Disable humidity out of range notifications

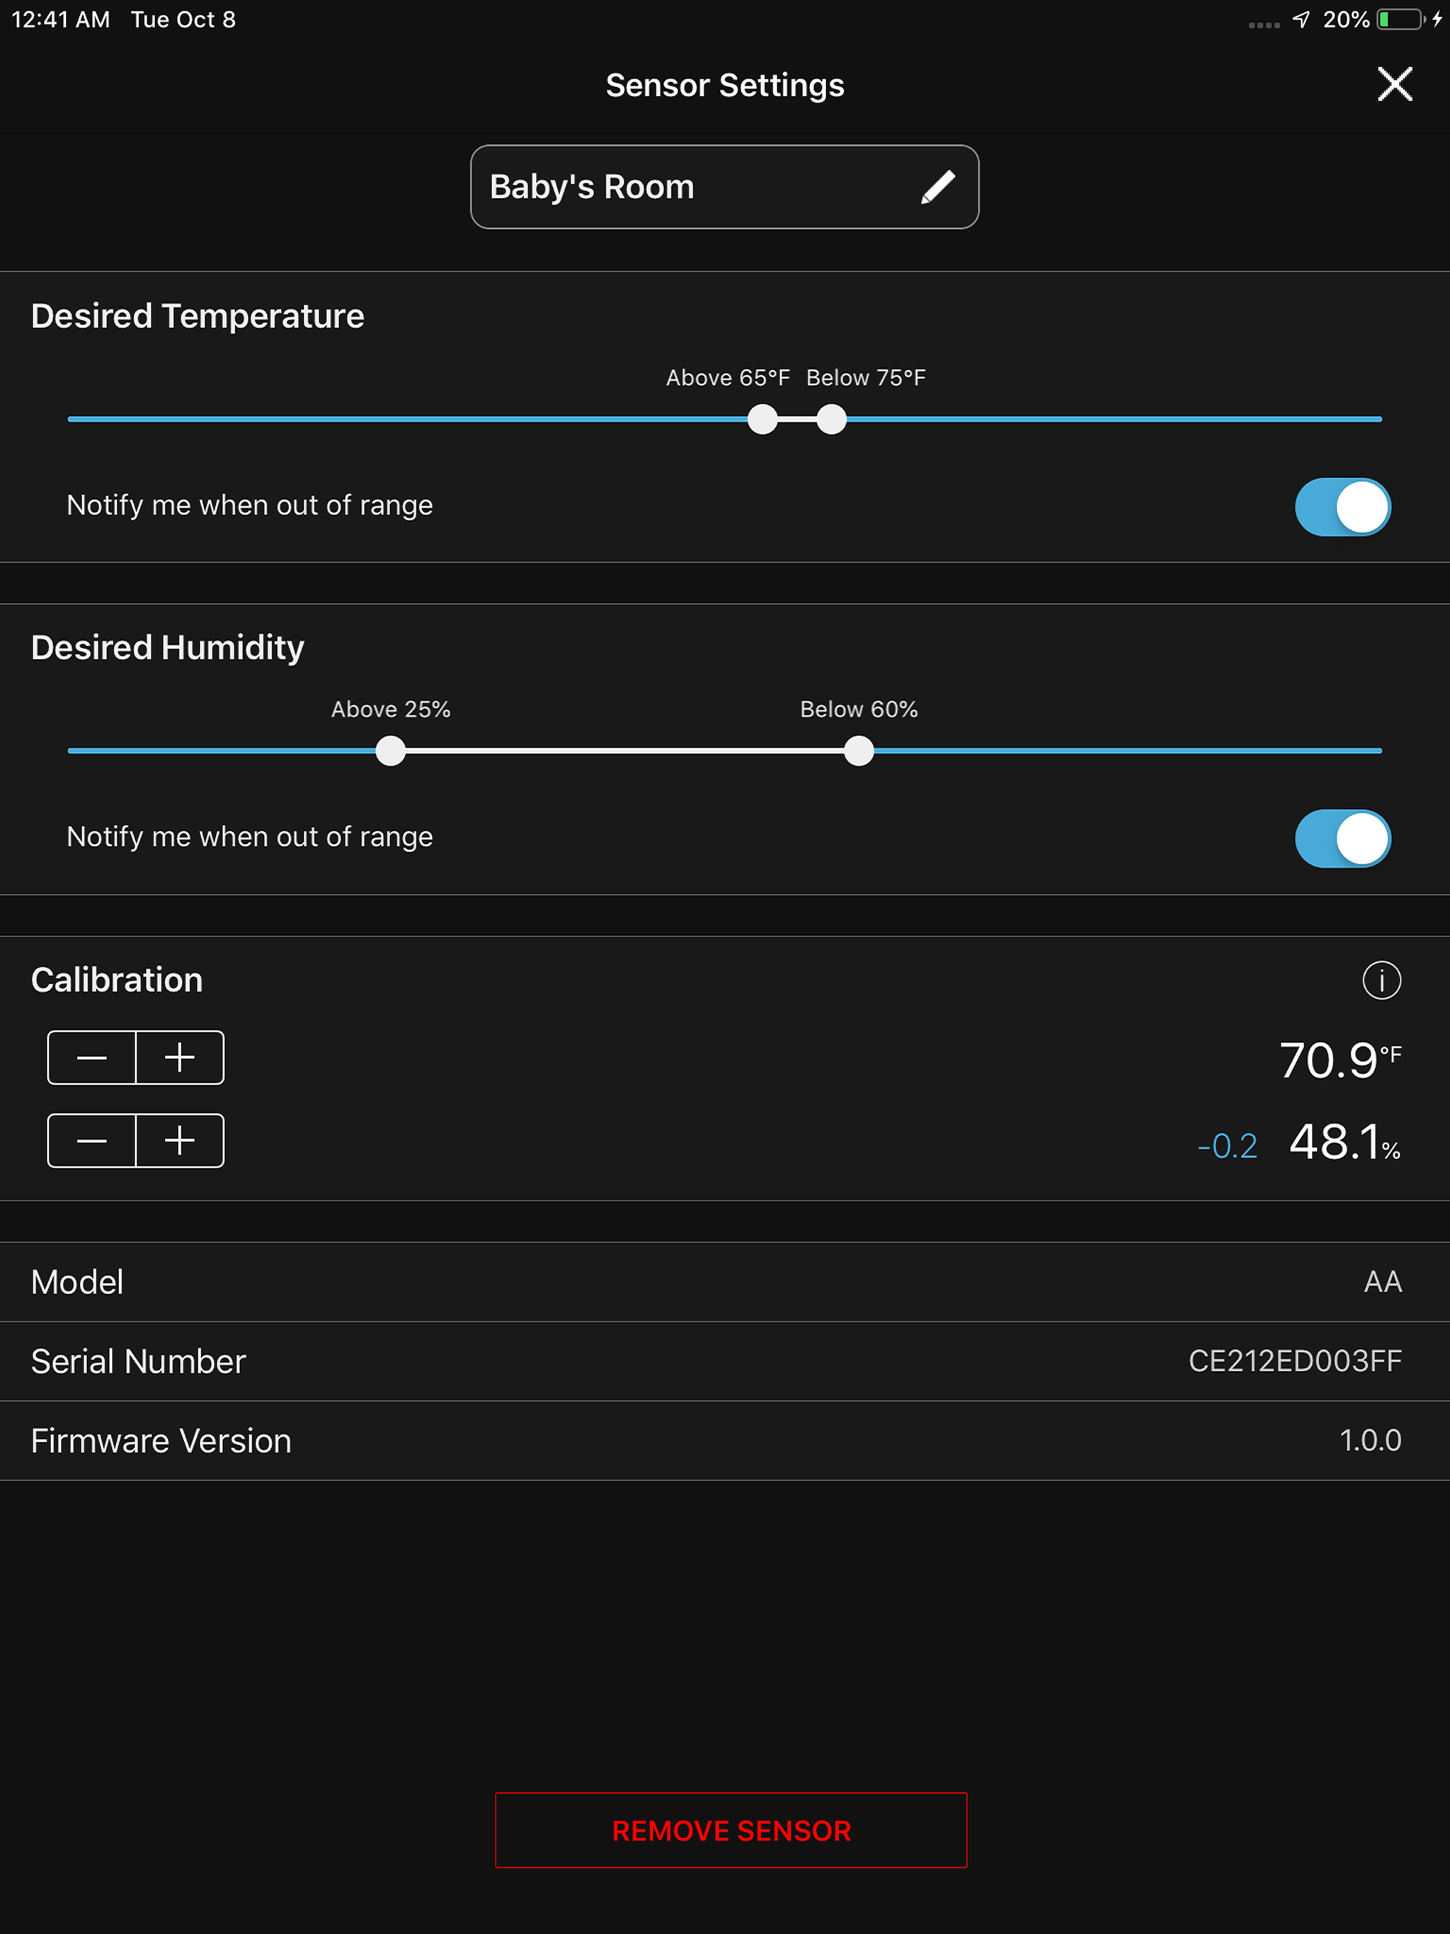click(1342, 838)
